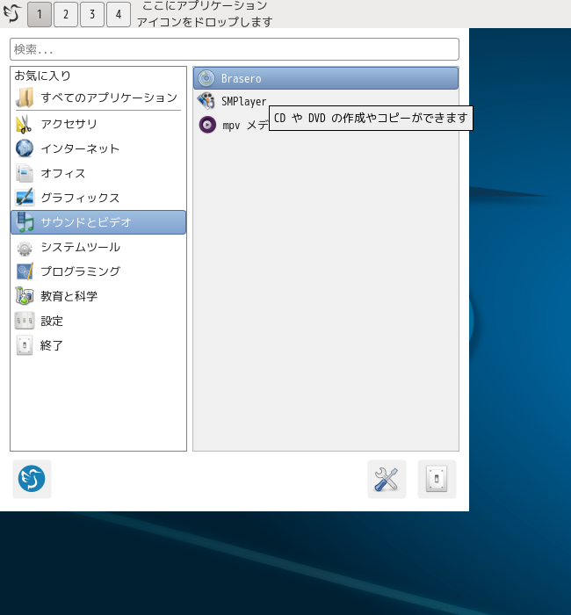Click the アクセサリ scissors icon
571x615 pixels.
click(x=25, y=124)
